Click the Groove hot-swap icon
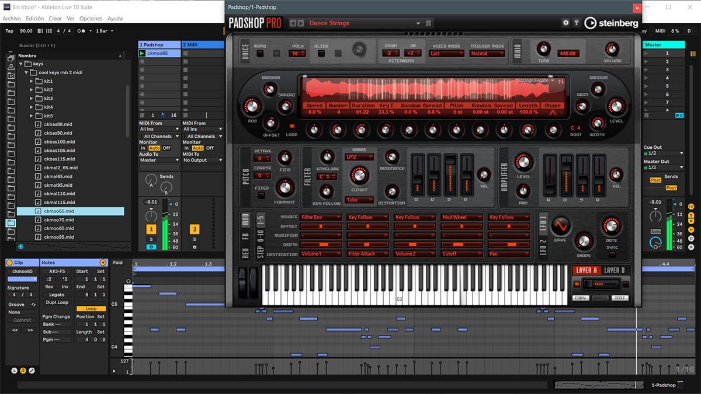Screen dimensions: 701x394 click(33, 305)
